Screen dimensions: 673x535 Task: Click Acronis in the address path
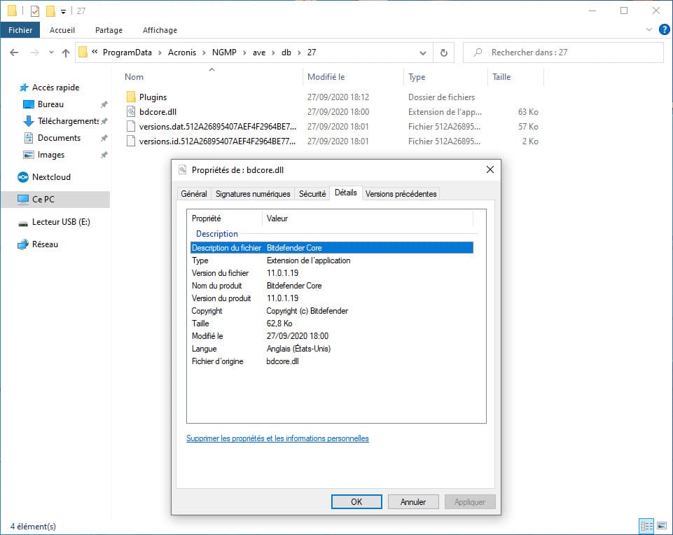182,53
